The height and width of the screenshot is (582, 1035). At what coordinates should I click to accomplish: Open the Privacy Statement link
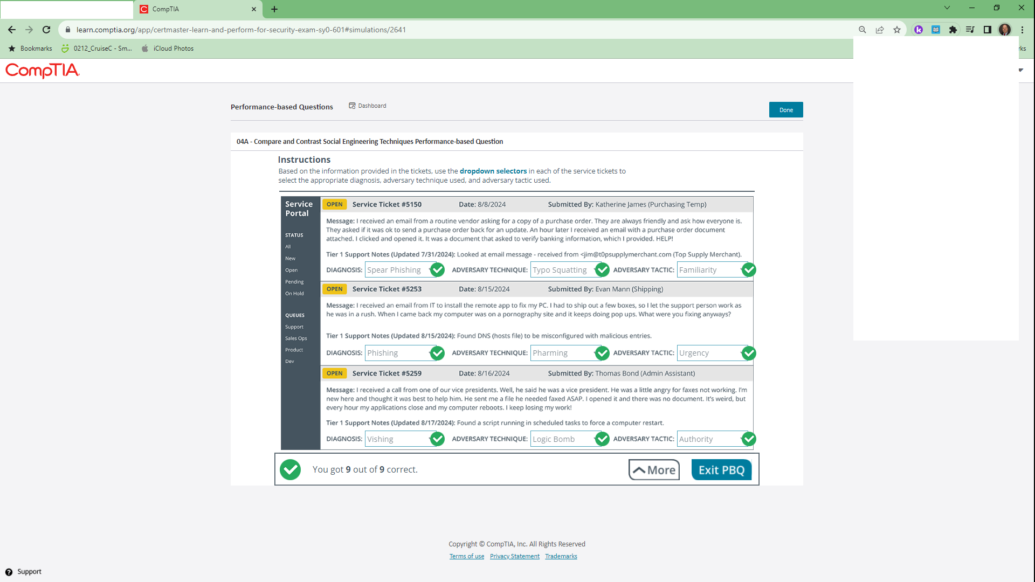(x=514, y=556)
